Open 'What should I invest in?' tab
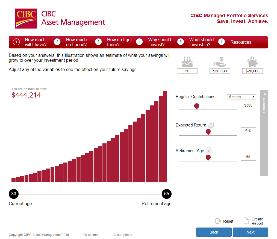This screenshot has width=277, height=239. click(201, 42)
